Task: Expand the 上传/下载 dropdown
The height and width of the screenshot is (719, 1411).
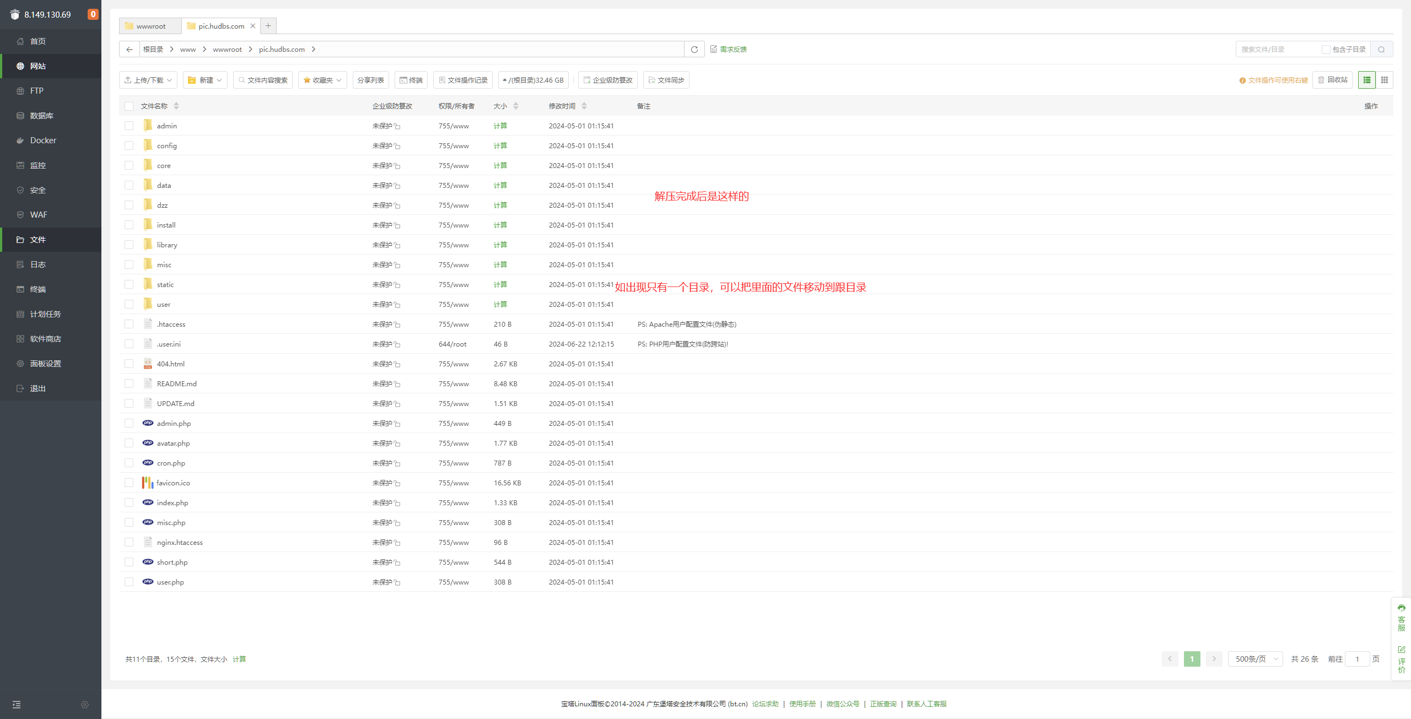Action: click(x=148, y=80)
